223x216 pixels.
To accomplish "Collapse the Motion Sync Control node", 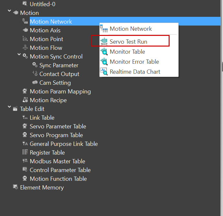I will tap(19, 55).
